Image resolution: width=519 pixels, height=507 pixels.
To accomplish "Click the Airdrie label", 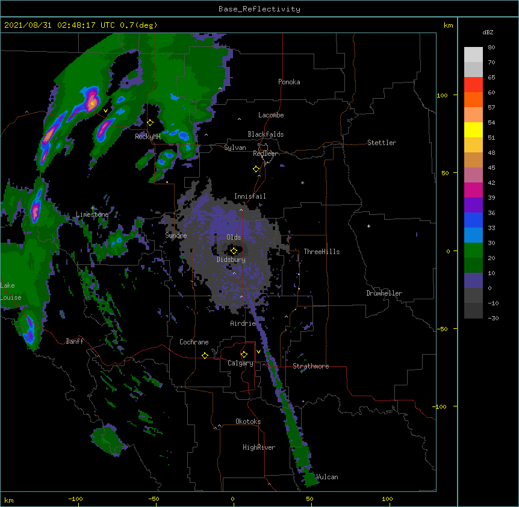I will pyautogui.click(x=243, y=323).
